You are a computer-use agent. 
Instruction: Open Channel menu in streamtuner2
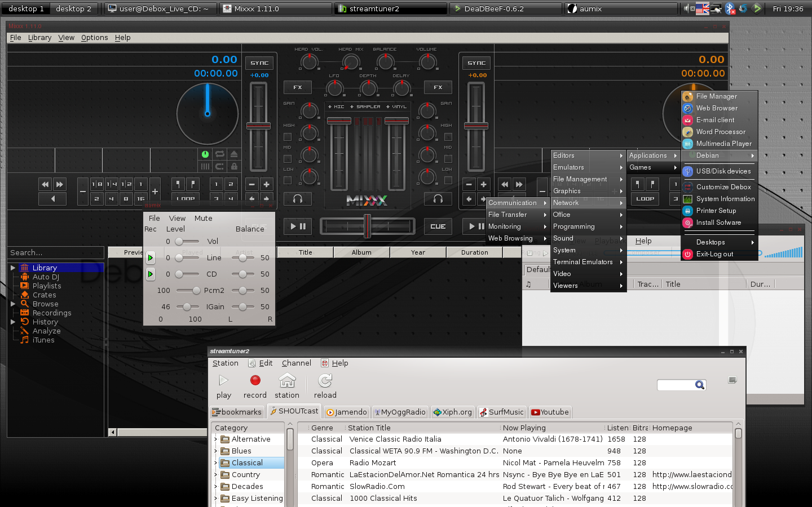(x=296, y=363)
